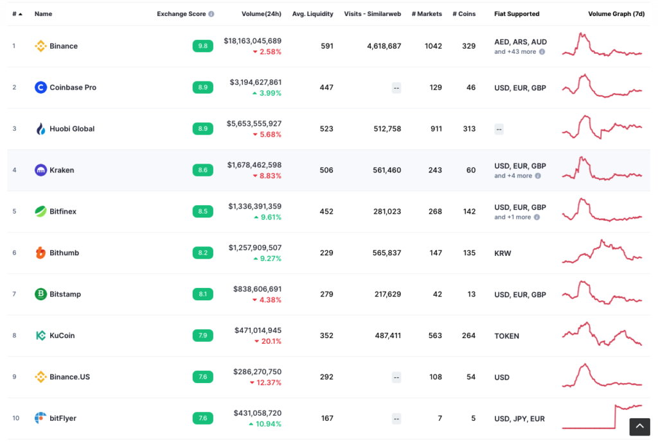The image size is (658, 442).
Task: Click Bitfinex's 9.61% volume change
Action: (x=267, y=217)
